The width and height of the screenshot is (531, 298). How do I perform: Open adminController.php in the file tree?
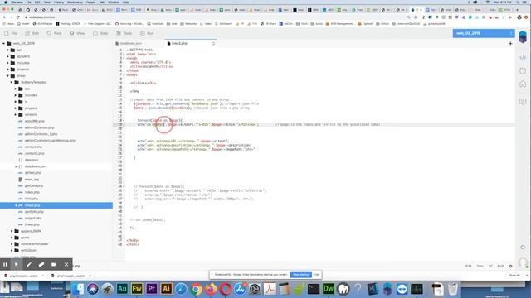(x=39, y=127)
